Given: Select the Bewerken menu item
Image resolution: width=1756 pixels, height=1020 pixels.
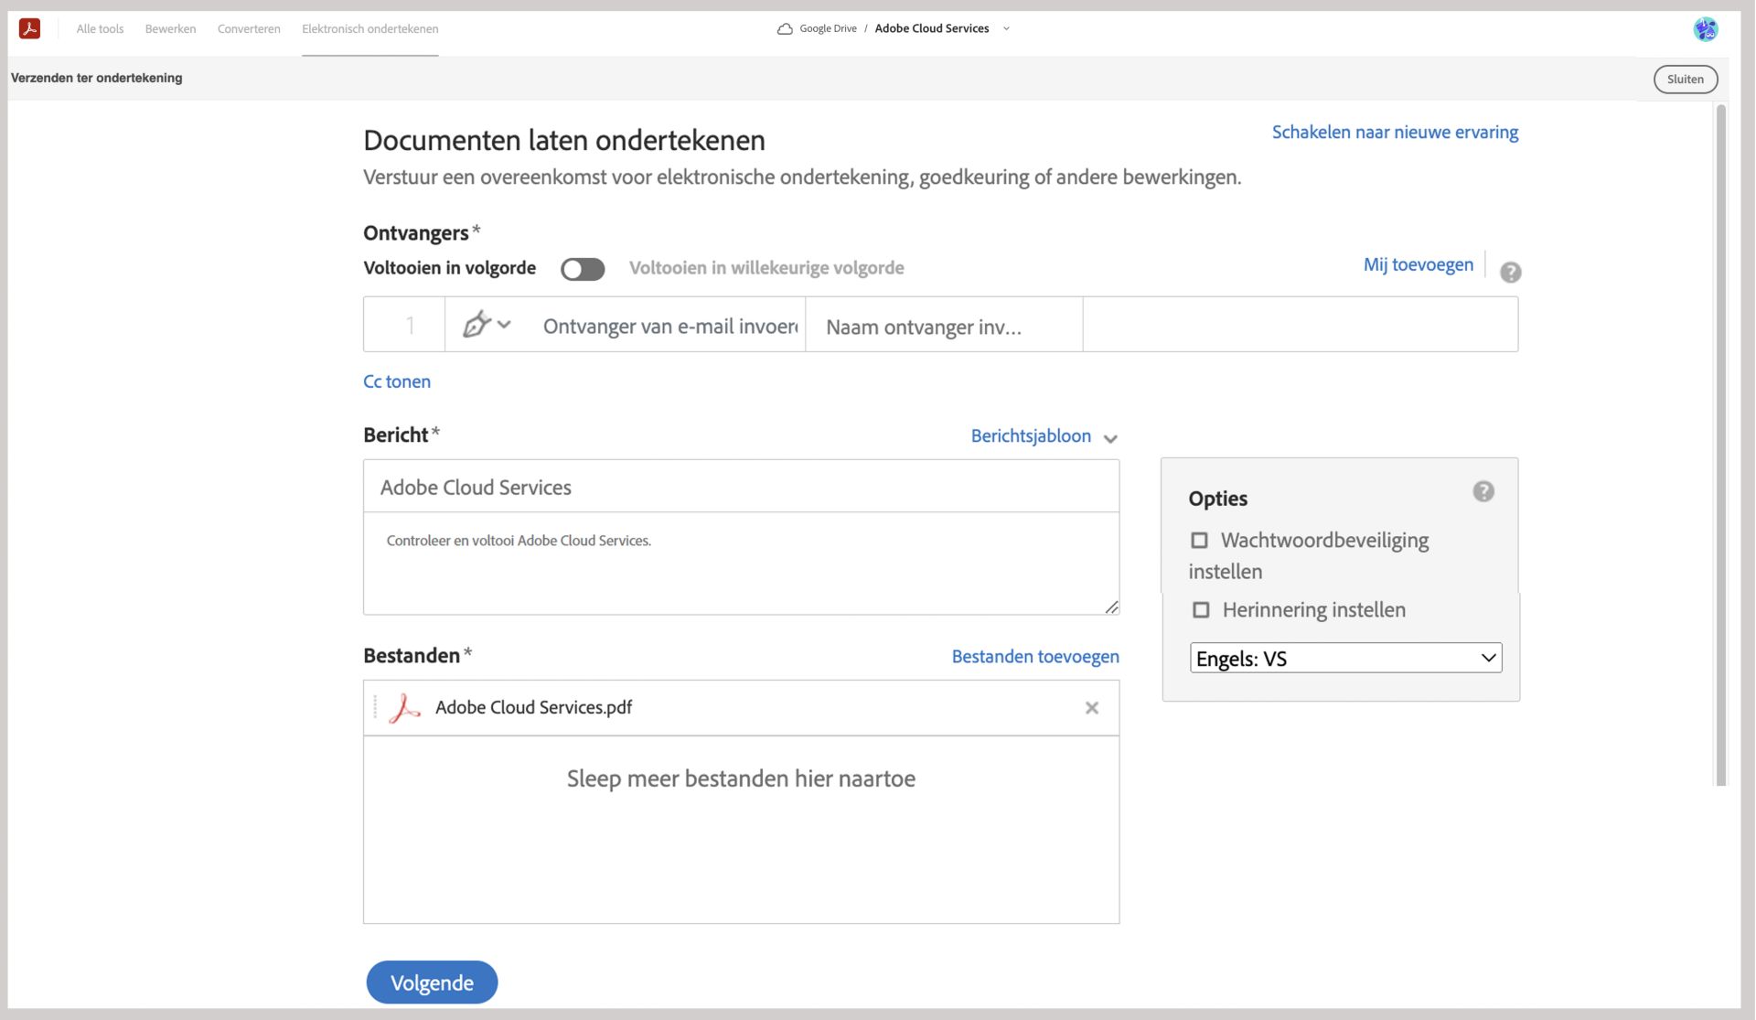Looking at the screenshot, I should tap(170, 28).
